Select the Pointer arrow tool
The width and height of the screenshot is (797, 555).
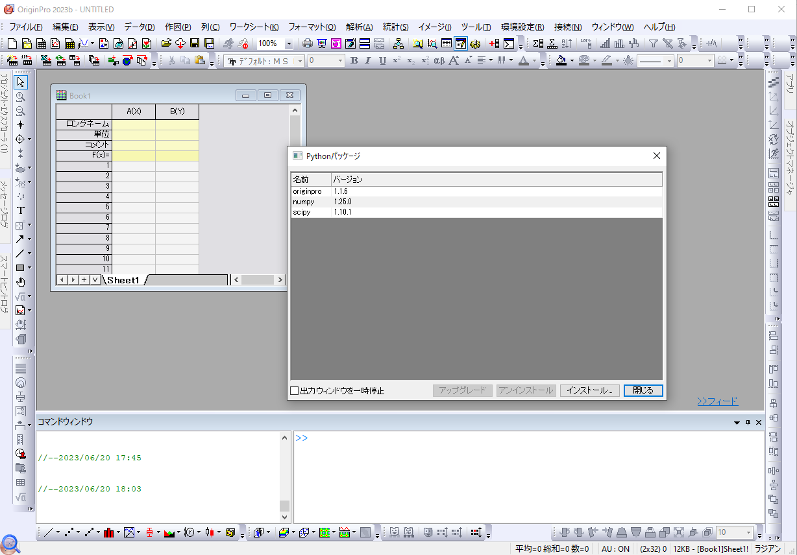pyautogui.click(x=21, y=82)
